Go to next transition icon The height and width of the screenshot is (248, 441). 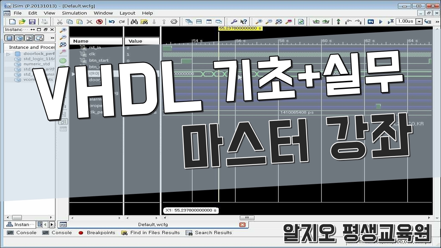(x=326, y=21)
